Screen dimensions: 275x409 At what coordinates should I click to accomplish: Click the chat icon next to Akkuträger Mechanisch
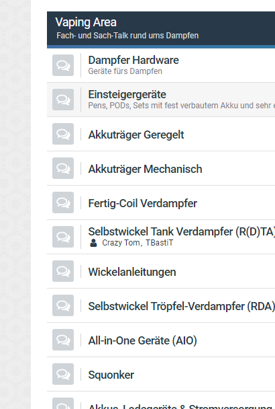[63, 168]
